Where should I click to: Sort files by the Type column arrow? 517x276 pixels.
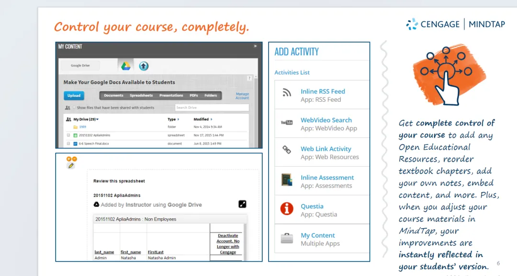[179, 119]
